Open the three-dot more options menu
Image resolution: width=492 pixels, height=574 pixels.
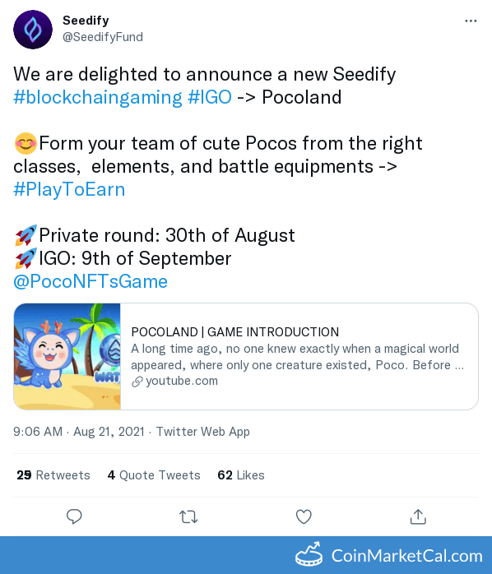coord(471,21)
